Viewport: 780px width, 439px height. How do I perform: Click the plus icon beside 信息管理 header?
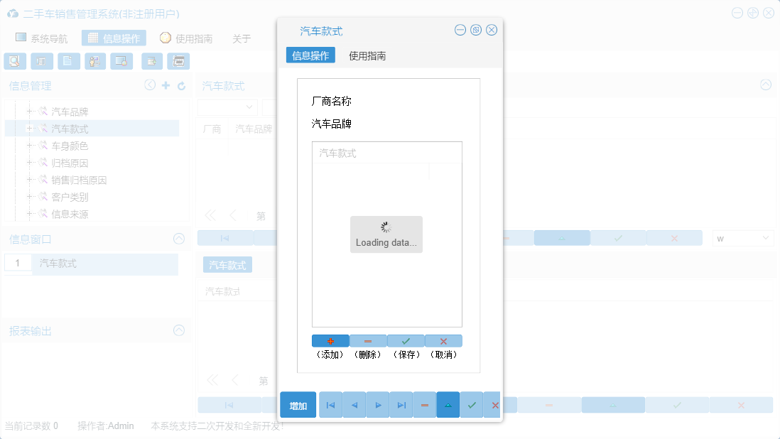tap(165, 85)
